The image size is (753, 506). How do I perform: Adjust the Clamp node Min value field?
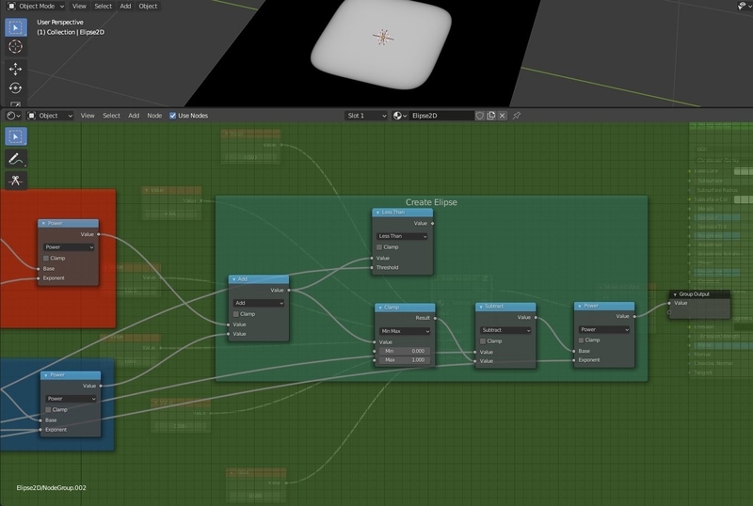405,351
